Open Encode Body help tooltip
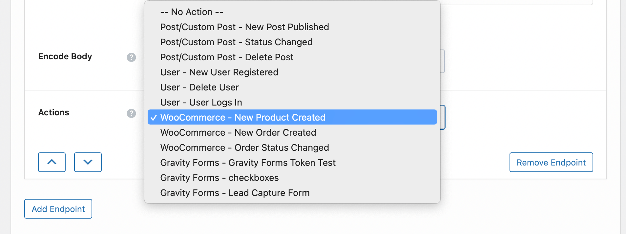Image resolution: width=626 pixels, height=234 pixels. [131, 57]
